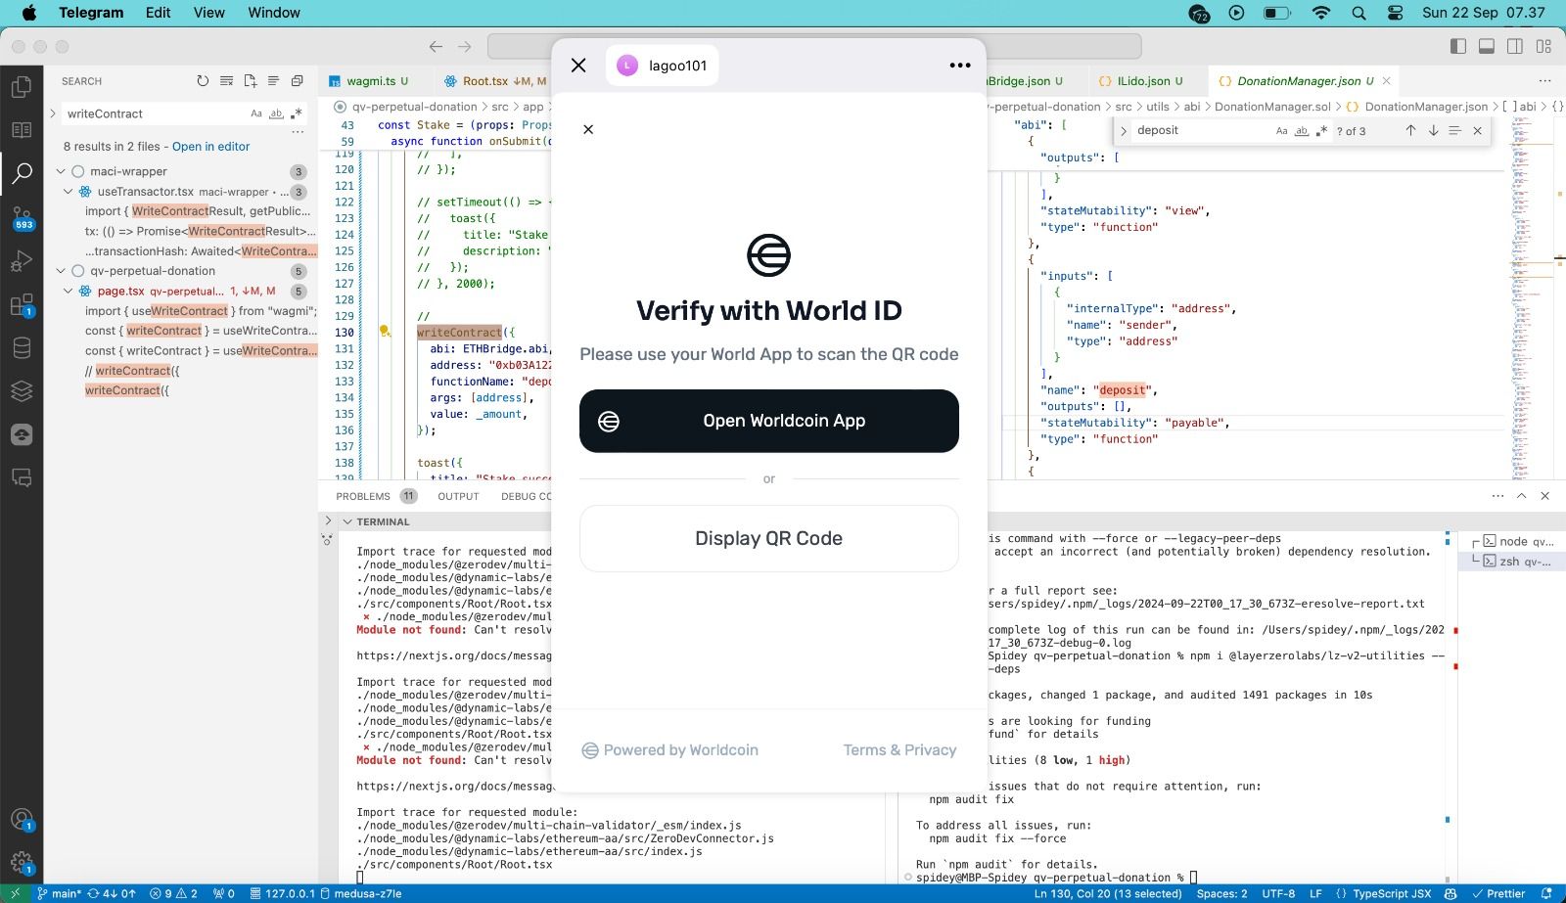The height and width of the screenshot is (903, 1566).
Task: Open the Accounts icon in activity bar
Action: tap(22, 820)
